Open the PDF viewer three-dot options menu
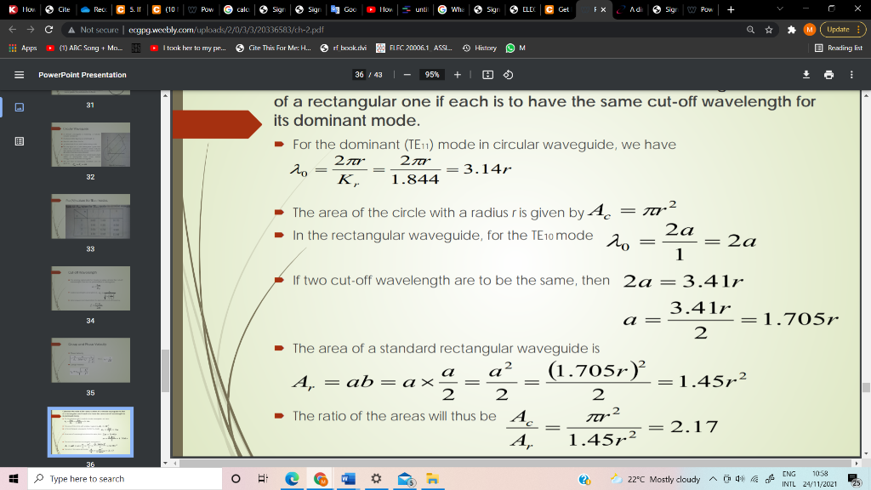The image size is (871, 490). 851,75
